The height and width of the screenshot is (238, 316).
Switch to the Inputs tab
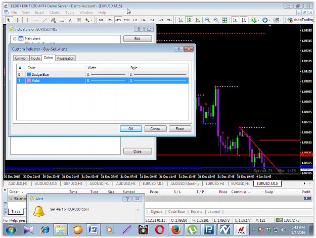coord(35,58)
